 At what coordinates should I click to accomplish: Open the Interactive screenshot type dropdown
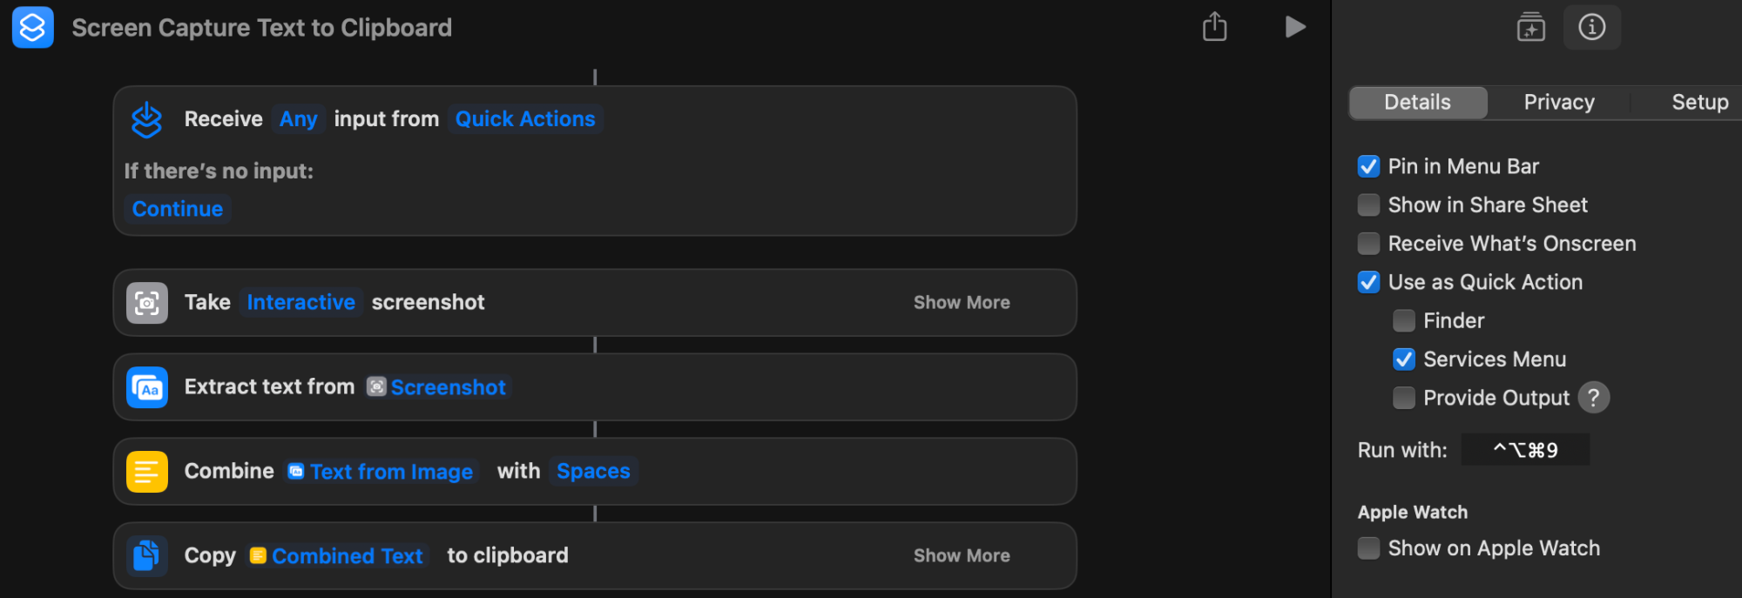pyautogui.click(x=300, y=303)
